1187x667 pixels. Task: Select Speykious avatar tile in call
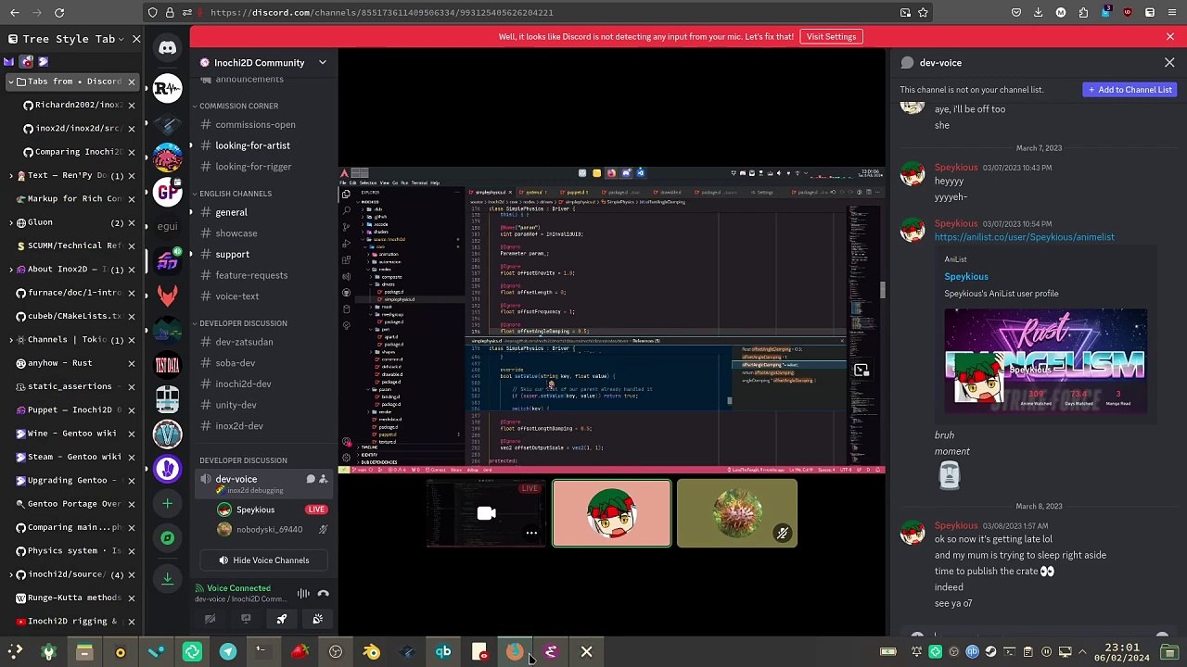click(612, 513)
